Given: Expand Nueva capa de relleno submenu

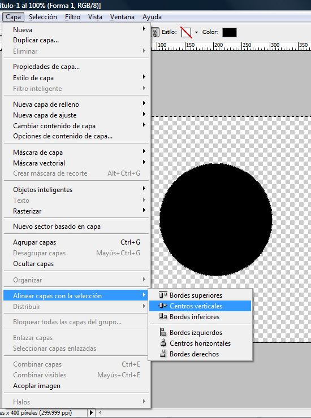Looking at the screenshot, I should (x=76, y=104).
